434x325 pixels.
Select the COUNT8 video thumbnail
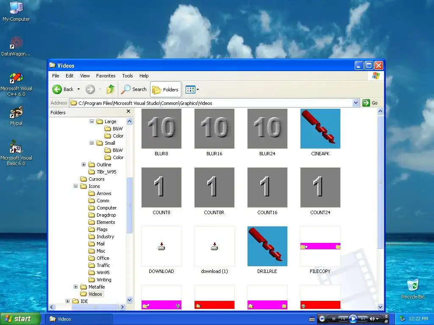coord(161,187)
